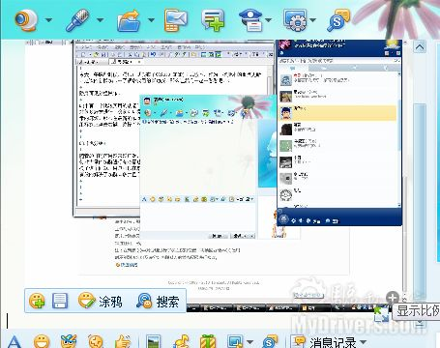The width and height of the screenshot is (440, 348).
Task: Click the pointing hand icon in bottom toolbar
Action: [x=123, y=341]
